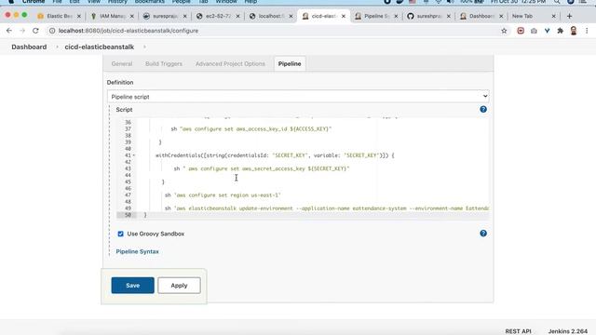Switch to Advanced Project Options tab
596x335 pixels.
230,64
